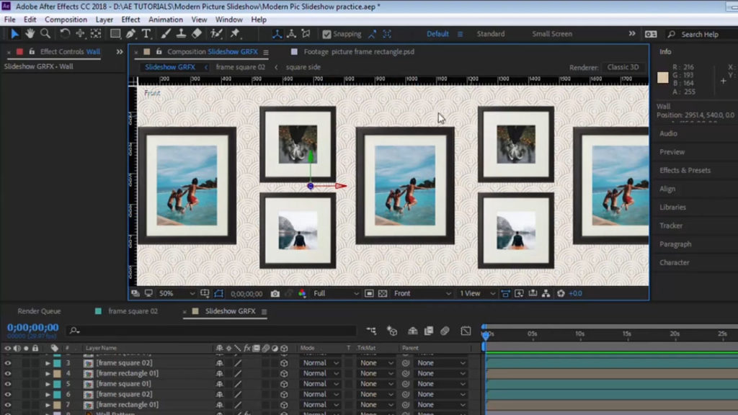Image resolution: width=738 pixels, height=415 pixels.
Task: Select the Selection arrow tool
Action: click(x=14, y=34)
